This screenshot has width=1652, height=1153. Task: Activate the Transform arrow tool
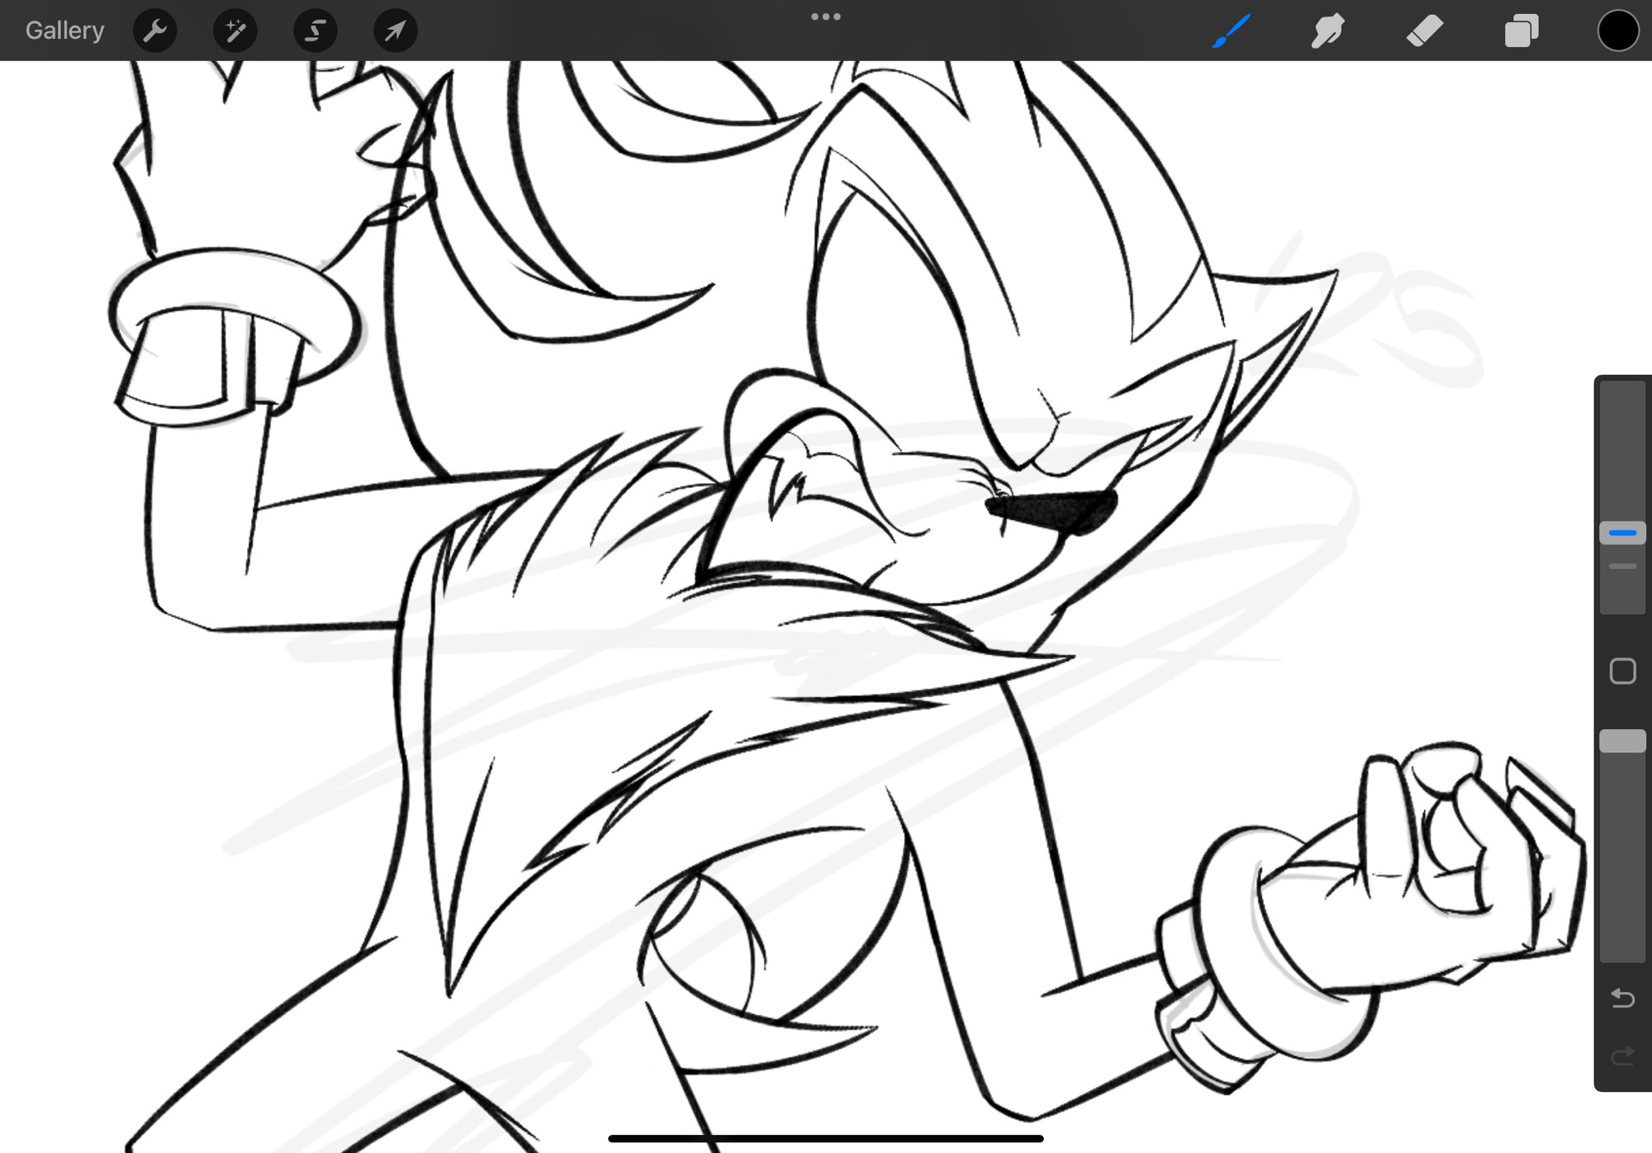click(395, 31)
